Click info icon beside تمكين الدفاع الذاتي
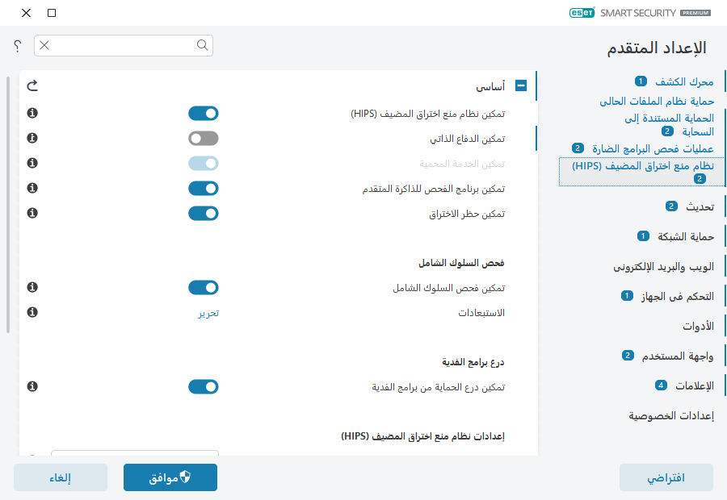The image size is (727, 500). coord(33,139)
